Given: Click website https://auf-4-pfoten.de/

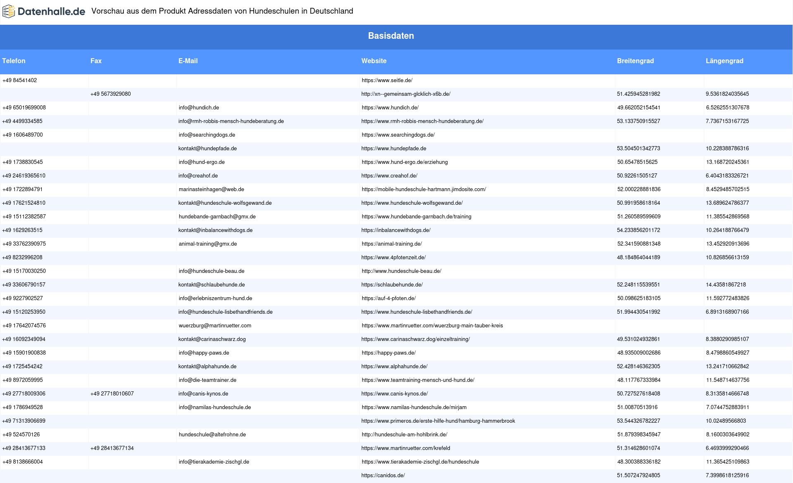Looking at the screenshot, I should tap(389, 298).
